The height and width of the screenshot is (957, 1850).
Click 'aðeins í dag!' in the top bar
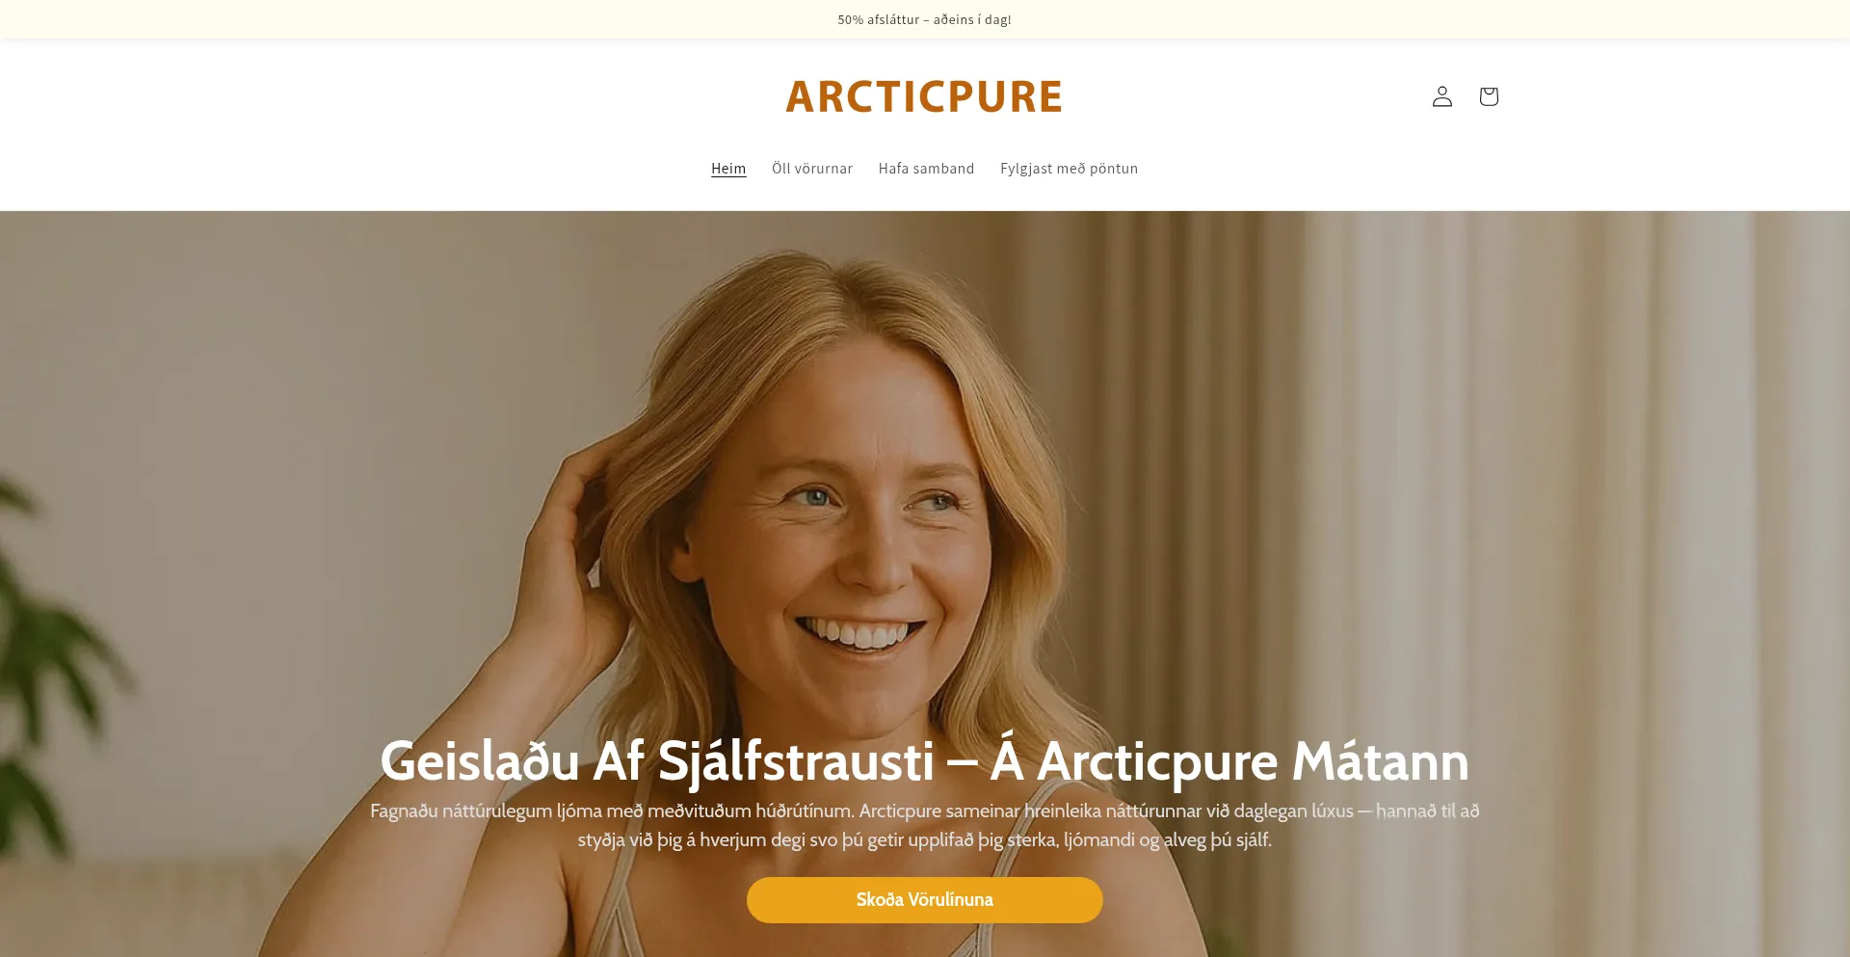click(x=972, y=19)
